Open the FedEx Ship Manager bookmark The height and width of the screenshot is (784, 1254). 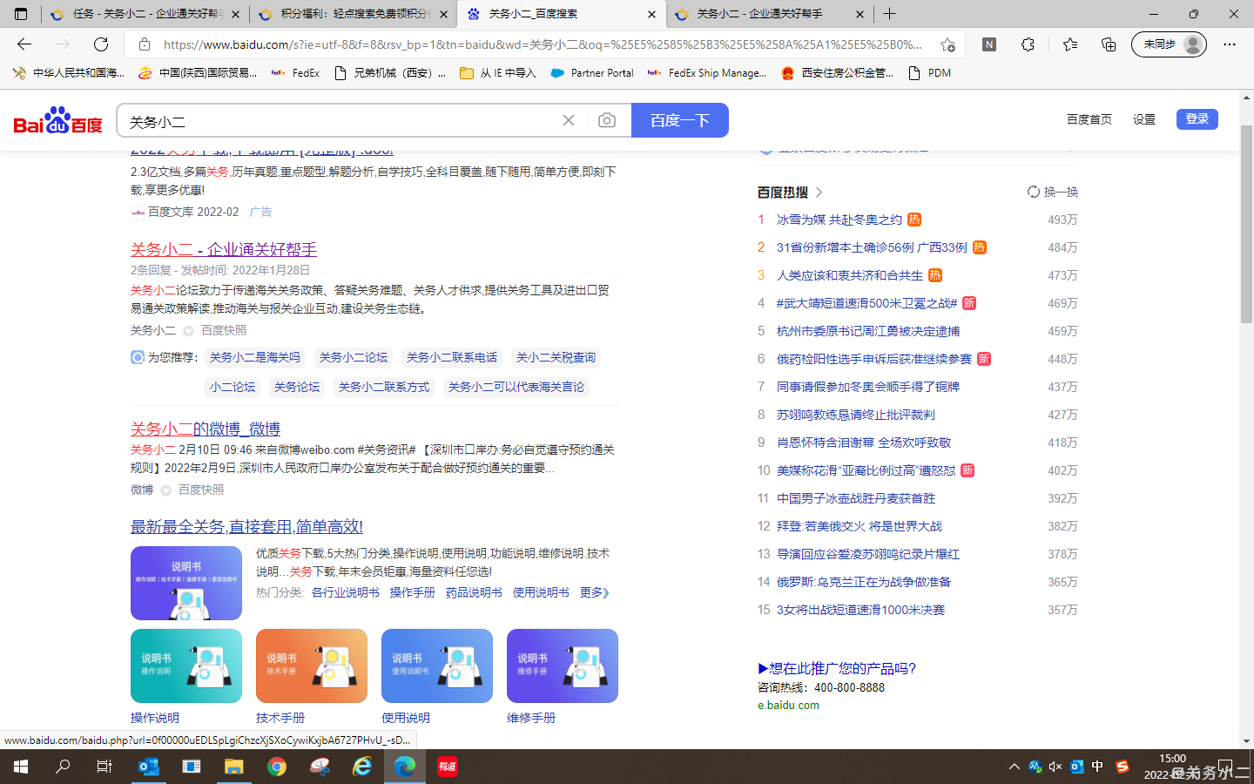point(707,73)
